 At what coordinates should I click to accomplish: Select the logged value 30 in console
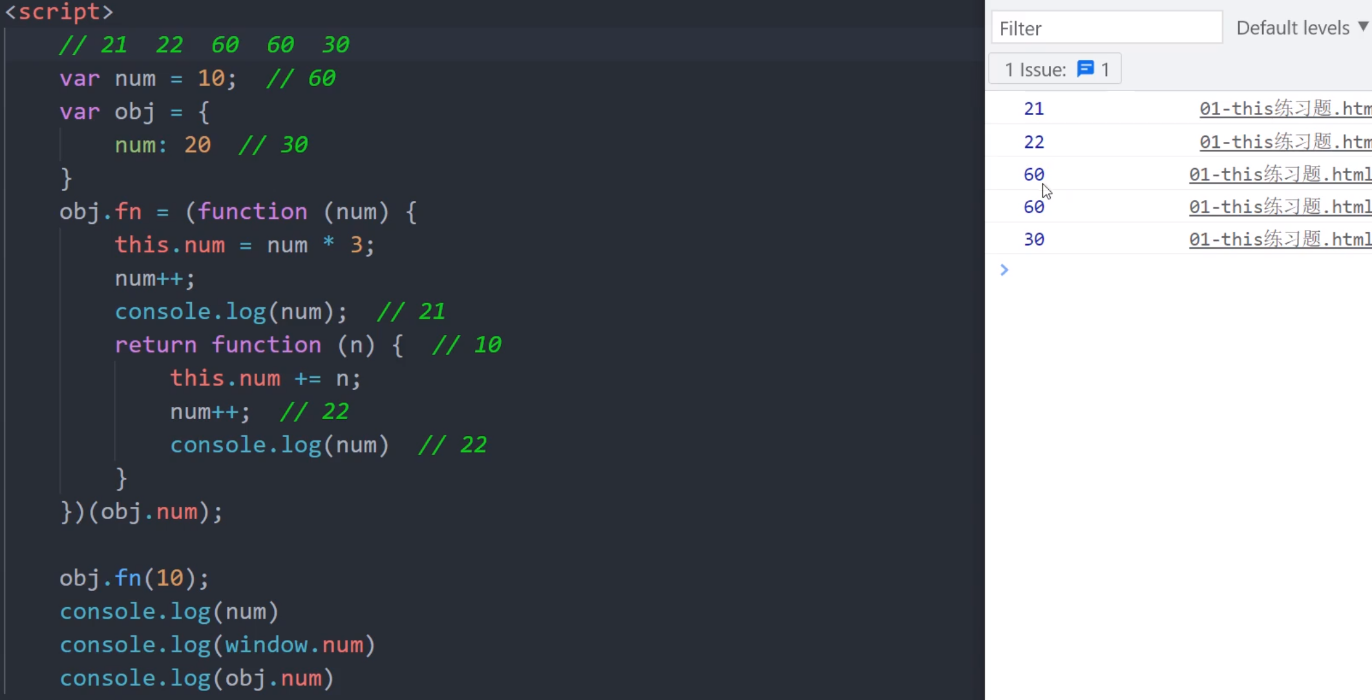1033,240
